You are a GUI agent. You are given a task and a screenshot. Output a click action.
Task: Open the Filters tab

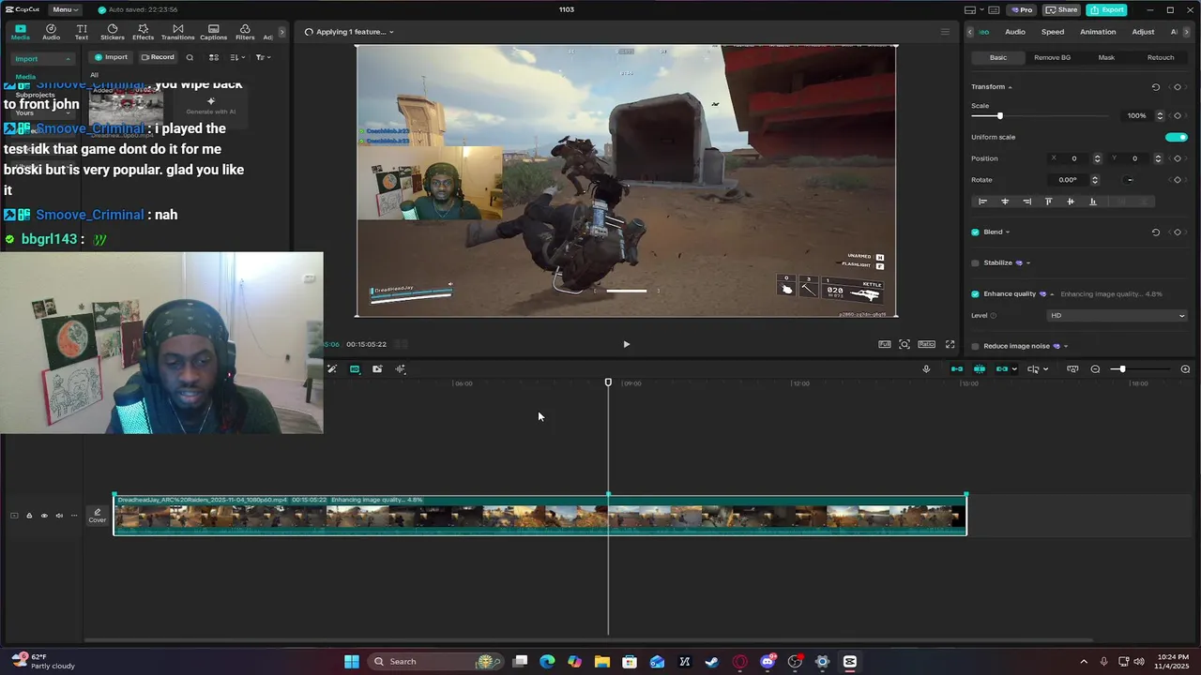[245, 32]
